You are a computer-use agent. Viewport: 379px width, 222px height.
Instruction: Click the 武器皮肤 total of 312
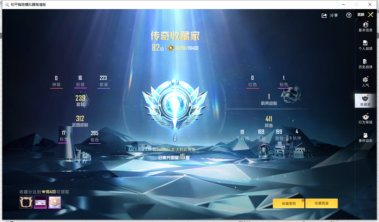tap(80, 118)
